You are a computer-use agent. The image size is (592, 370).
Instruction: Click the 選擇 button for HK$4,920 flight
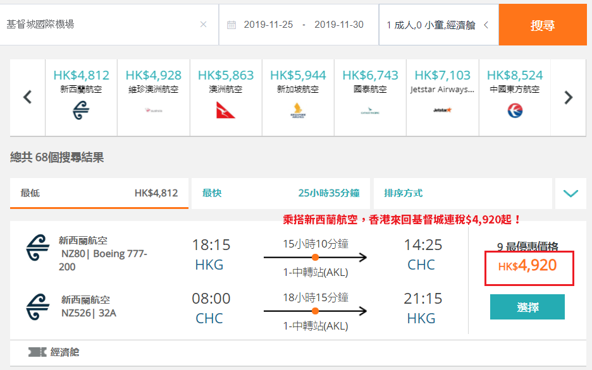pyautogui.click(x=527, y=307)
